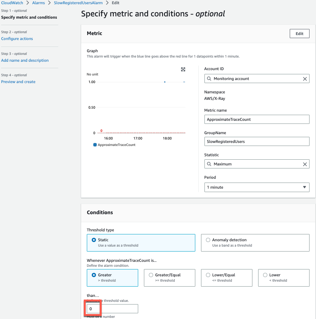Choose the Lower/Equal condition
Screen dimensions: 316x319
pyautogui.click(x=227, y=278)
